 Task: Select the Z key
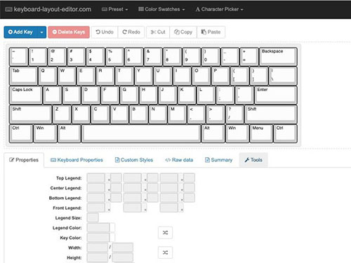[x=62, y=114]
